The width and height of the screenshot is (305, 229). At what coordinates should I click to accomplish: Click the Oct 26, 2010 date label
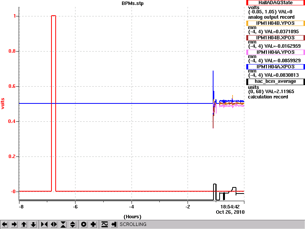pyautogui.click(x=230, y=212)
